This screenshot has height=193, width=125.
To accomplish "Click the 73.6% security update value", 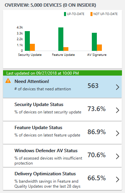I will coord(97,109).
